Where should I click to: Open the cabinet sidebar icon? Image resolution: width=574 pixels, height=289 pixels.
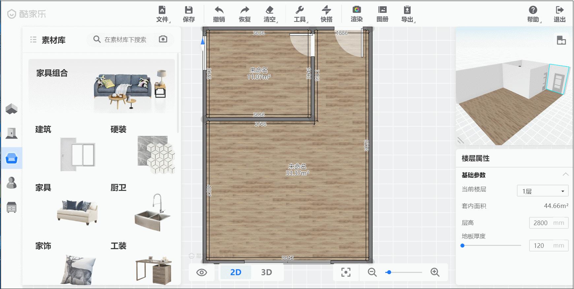coord(12,207)
